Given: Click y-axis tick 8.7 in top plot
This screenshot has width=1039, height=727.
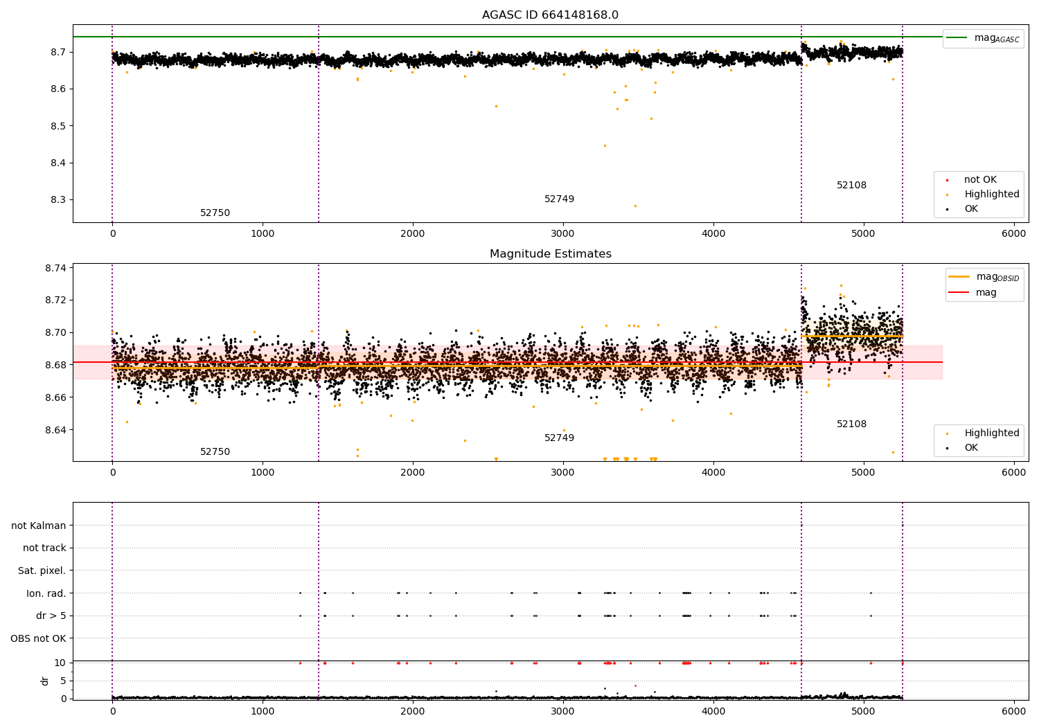Looking at the screenshot, I should click(x=58, y=52).
